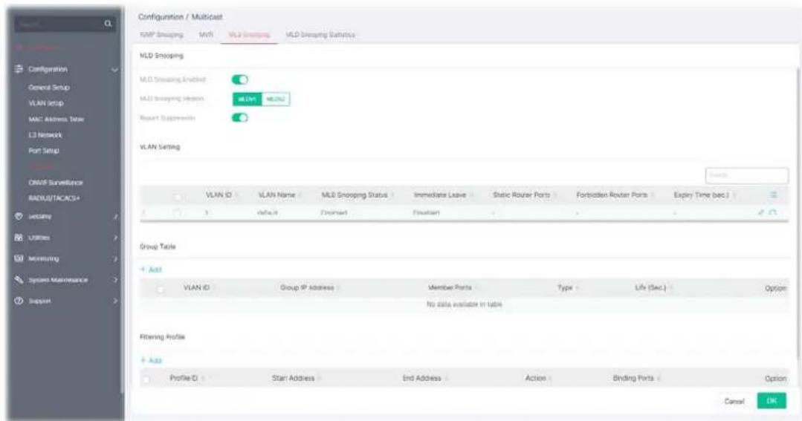
Task: Open MAC Address Table in sidebar
Action: tap(56, 119)
